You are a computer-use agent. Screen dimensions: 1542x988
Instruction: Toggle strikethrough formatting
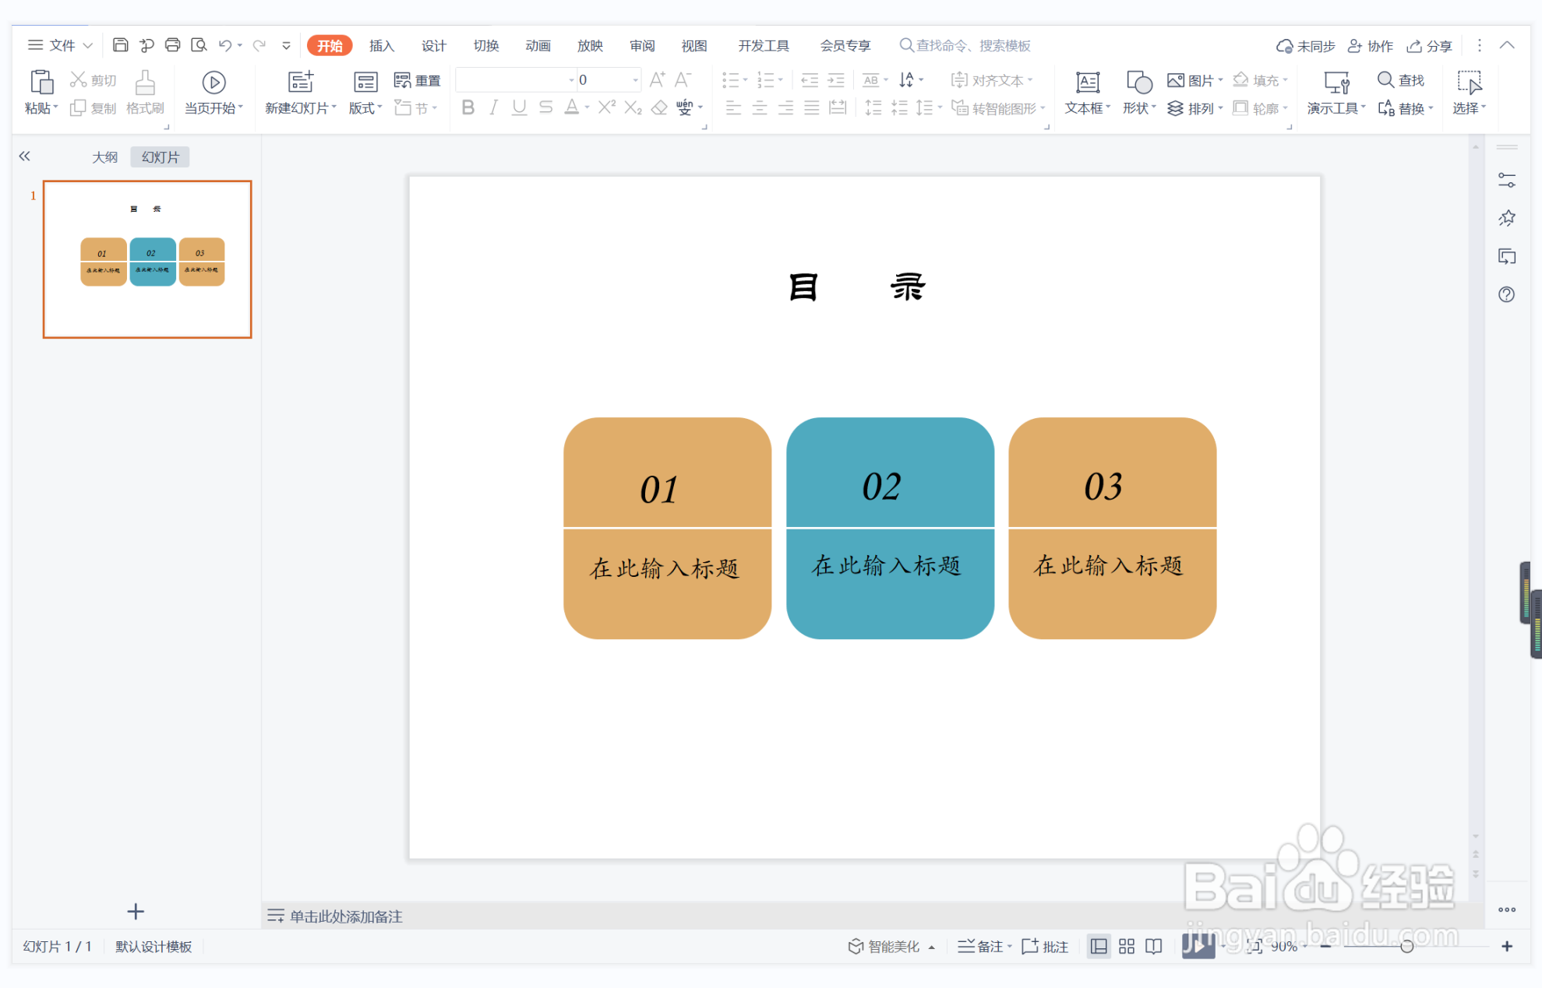(545, 107)
